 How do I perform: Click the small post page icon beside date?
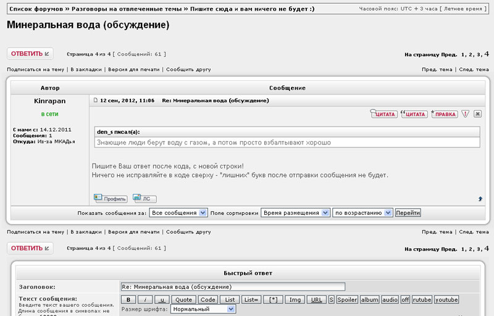pyautogui.click(x=95, y=100)
